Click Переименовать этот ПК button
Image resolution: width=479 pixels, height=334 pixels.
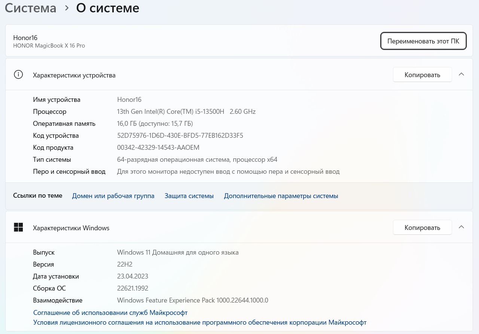[423, 41]
